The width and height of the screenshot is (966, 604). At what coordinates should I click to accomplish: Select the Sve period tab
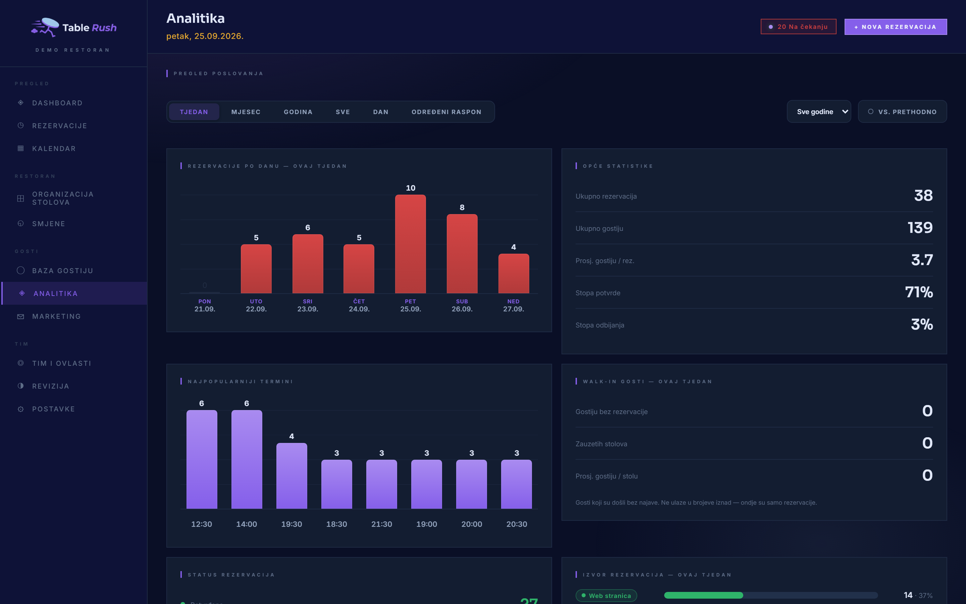click(343, 112)
